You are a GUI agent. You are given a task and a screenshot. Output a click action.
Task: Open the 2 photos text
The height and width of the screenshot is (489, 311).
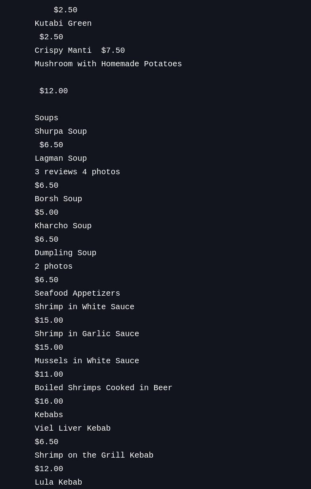click(53, 267)
